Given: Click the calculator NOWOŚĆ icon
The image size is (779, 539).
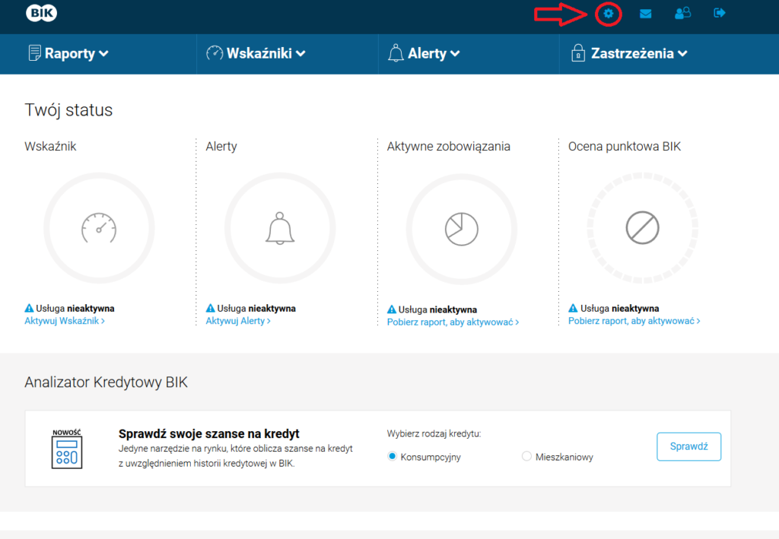Looking at the screenshot, I should (67, 449).
